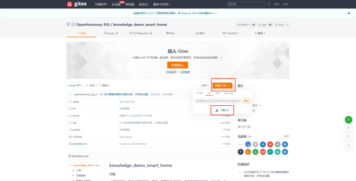Open contributor avatar labeled 仙
356x181 pixels.
[x=277, y=152]
